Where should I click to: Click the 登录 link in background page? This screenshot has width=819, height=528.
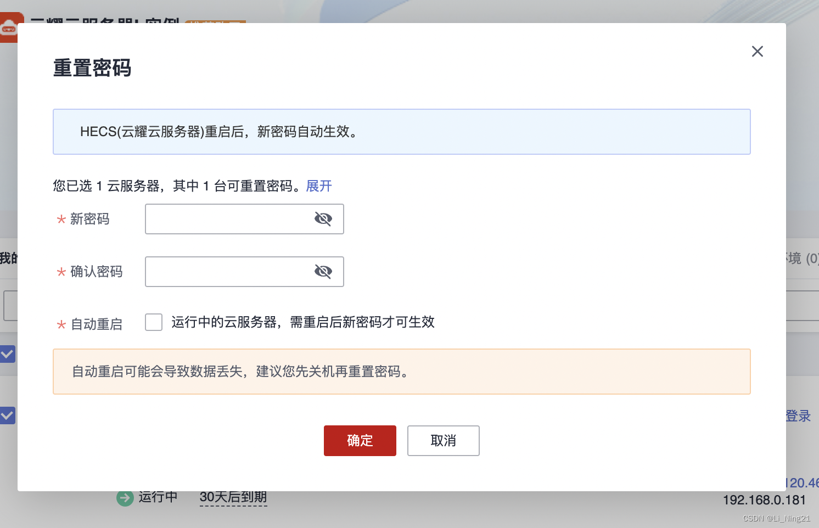coord(799,416)
